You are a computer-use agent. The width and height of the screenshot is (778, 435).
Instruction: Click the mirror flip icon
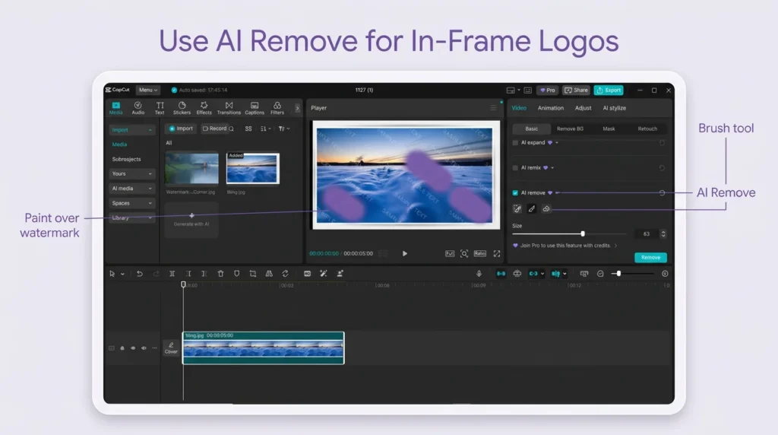(269, 274)
